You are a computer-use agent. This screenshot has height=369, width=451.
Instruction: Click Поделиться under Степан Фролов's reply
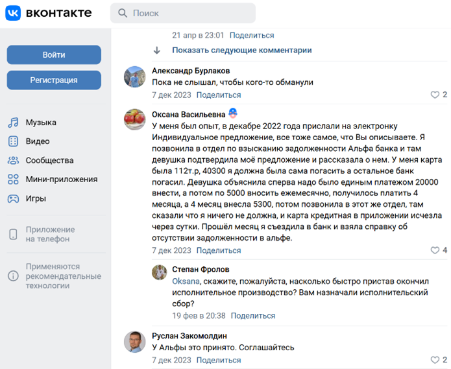(252, 316)
